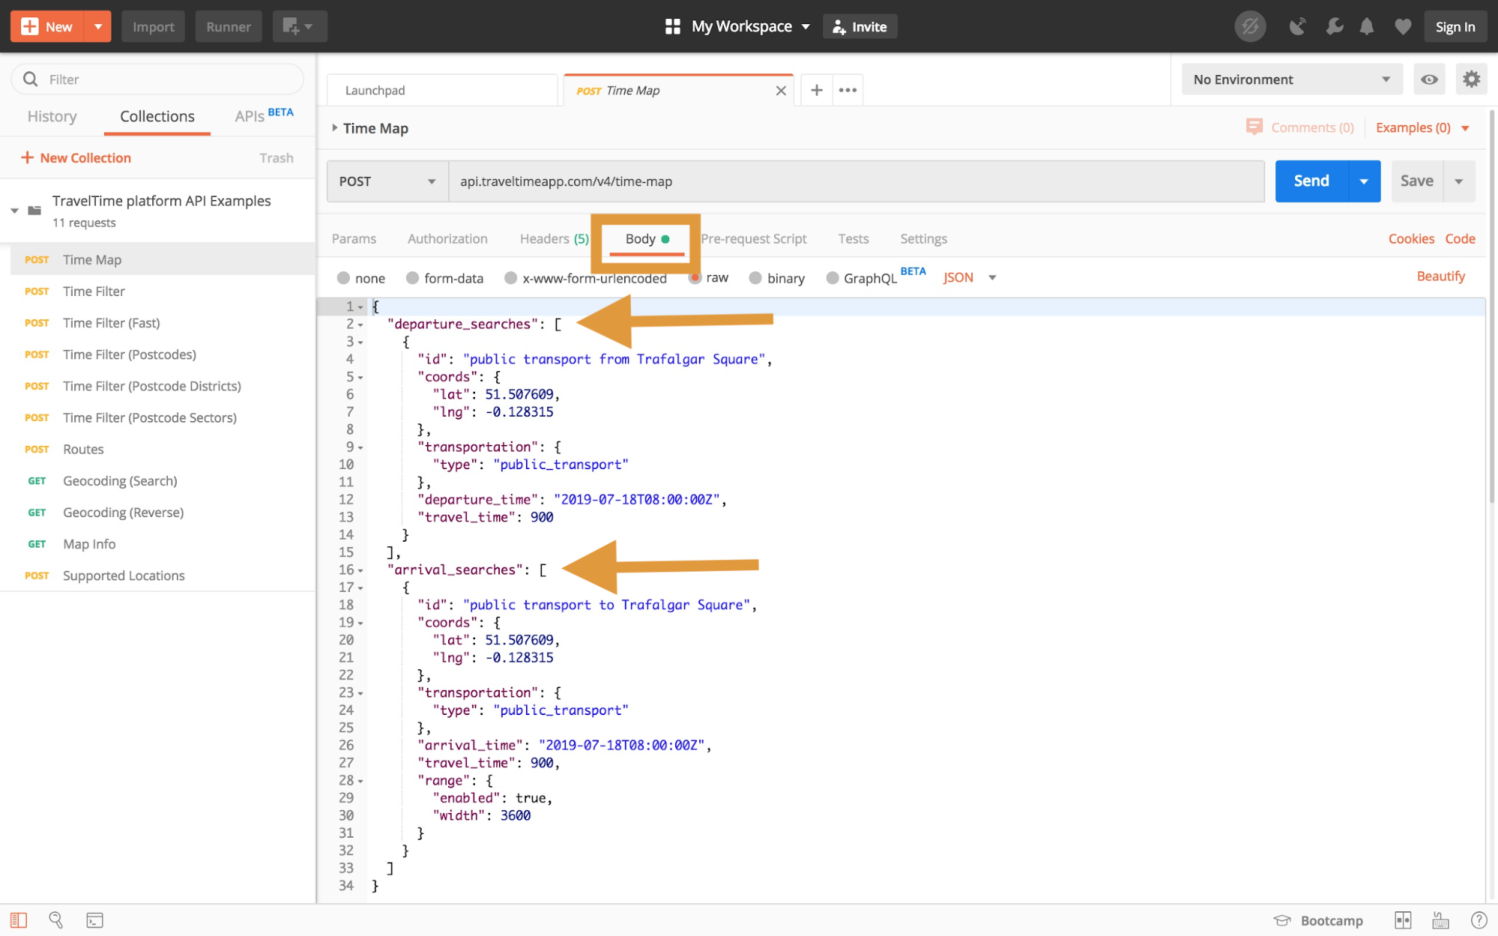Open the Params tab
This screenshot has width=1498, height=936.
tap(354, 238)
